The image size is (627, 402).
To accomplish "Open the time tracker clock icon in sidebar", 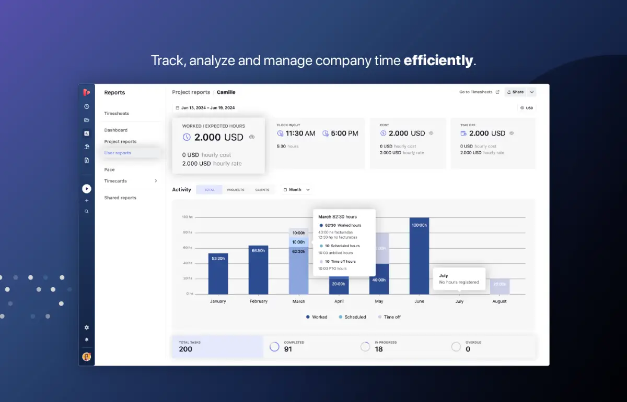I will [87, 106].
